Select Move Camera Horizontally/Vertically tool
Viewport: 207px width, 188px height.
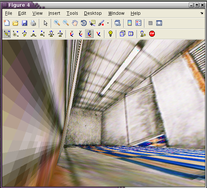click(x=33, y=34)
